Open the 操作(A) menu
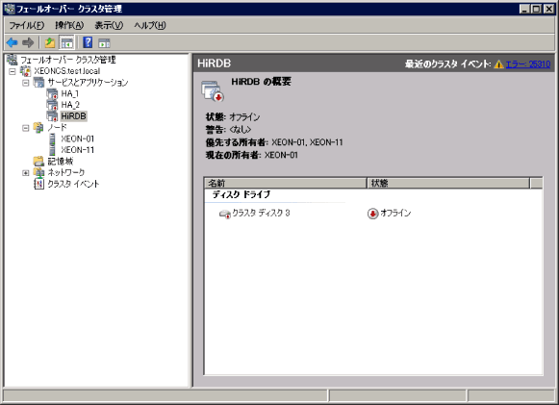This screenshot has height=405, width=559. coord(69,25)
